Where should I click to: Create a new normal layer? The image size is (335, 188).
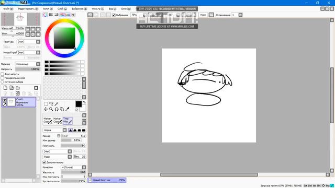tap(5, 88)
